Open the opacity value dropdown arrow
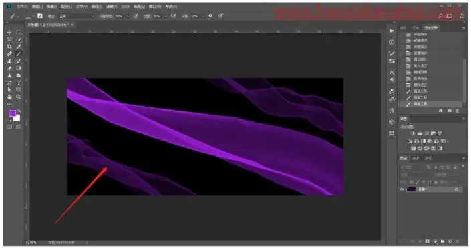 (x=128, y=16)
